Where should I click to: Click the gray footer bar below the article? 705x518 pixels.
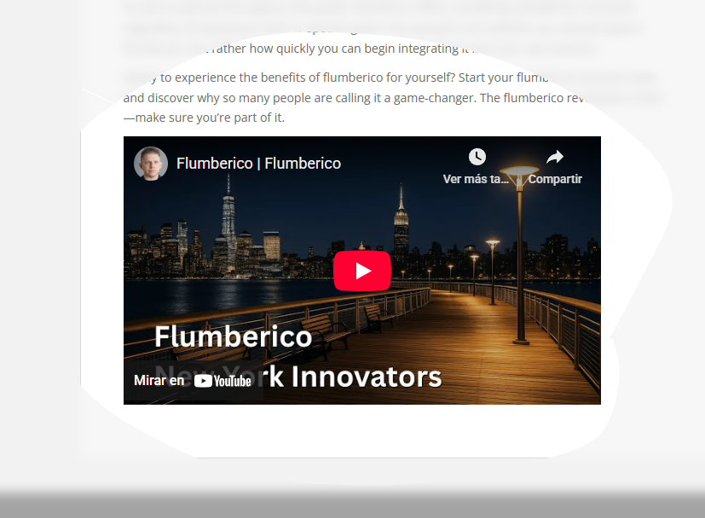point(353,505)
